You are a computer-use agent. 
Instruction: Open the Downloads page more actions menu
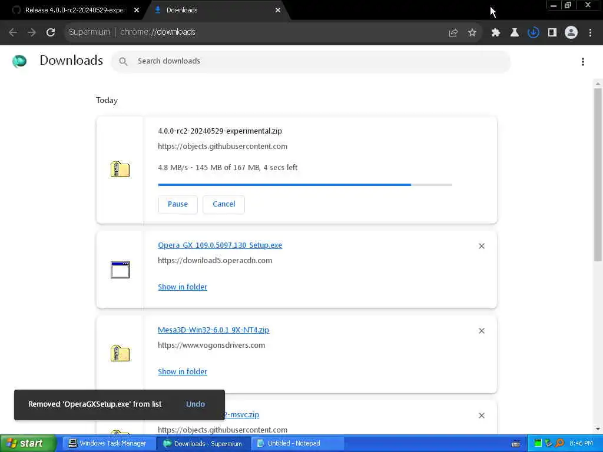tap(583, 62)
